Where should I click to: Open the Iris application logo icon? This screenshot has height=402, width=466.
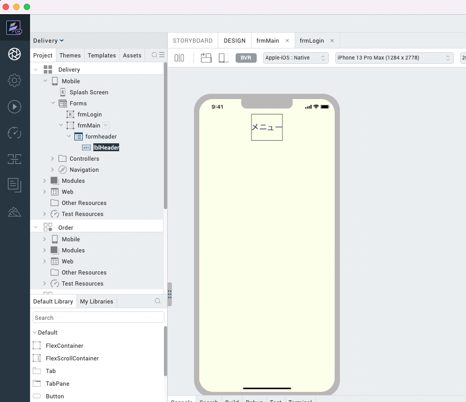[14, 27]
